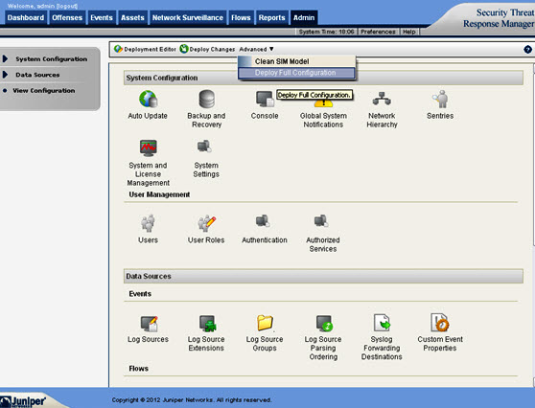Screen dimensions: 535x408
Task: Click the Deployment Editor globe icon
Action: tap(118, 49)
